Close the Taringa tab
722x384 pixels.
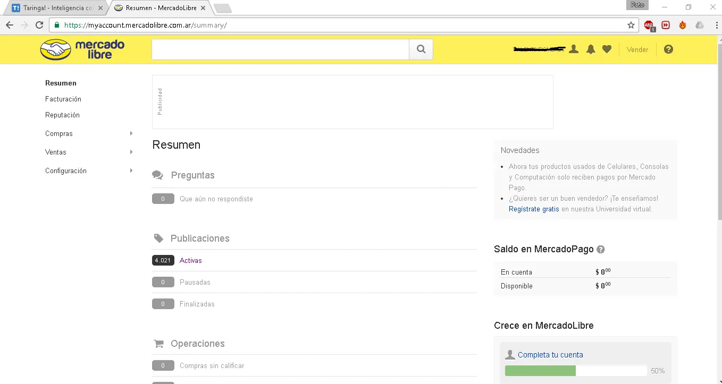(x=100, y=8)
